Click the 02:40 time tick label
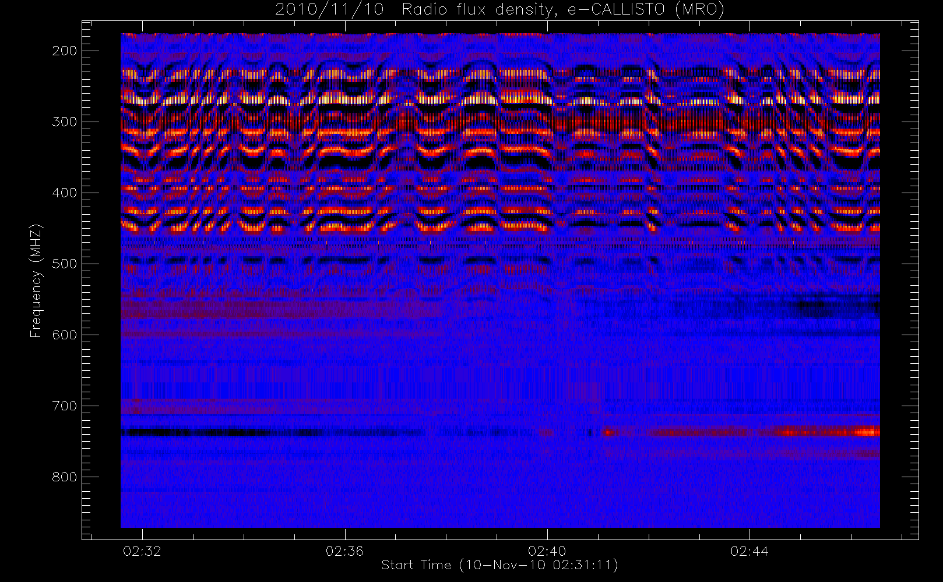The image size is (943, 582). point(547,551)
